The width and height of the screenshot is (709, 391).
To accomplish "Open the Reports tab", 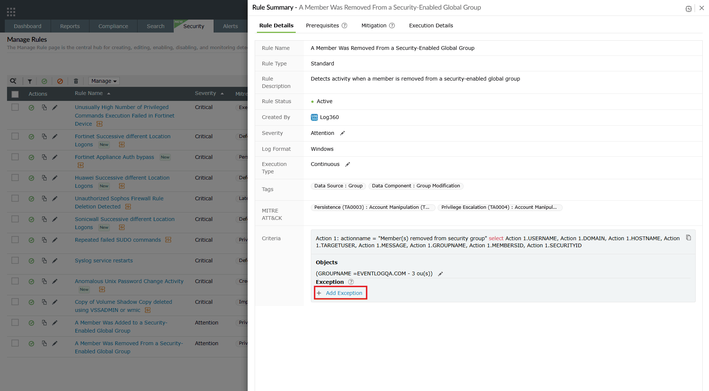I will click(70, 26).
